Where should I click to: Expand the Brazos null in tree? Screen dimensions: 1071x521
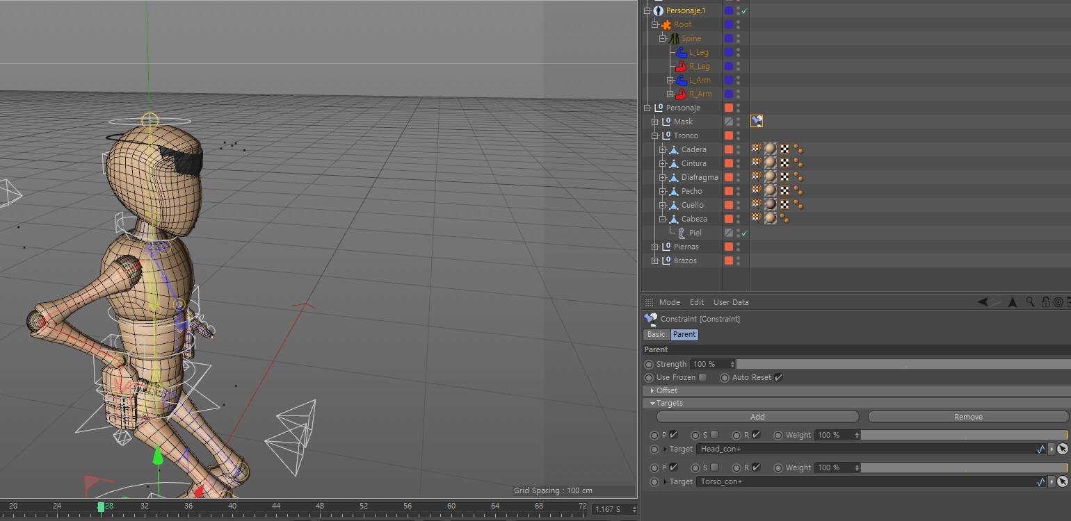point(654,260)
